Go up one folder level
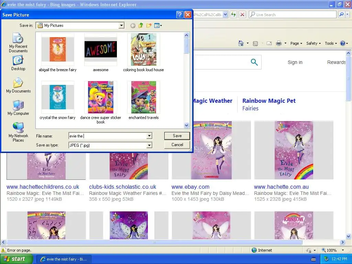Viewport: 352px width, 264px height. 141,25
